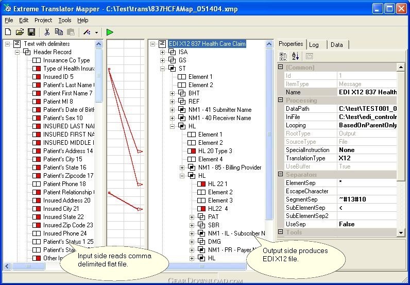This screenshot has width=410, height=285.
Task: Collapse the Header Record node
Action: point(18,52)
